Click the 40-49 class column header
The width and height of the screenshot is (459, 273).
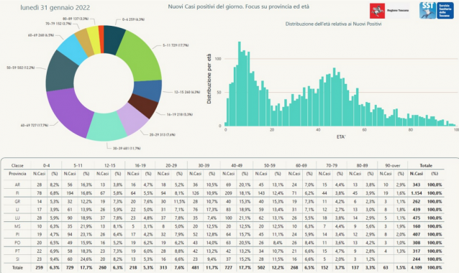tap(237, 165)
